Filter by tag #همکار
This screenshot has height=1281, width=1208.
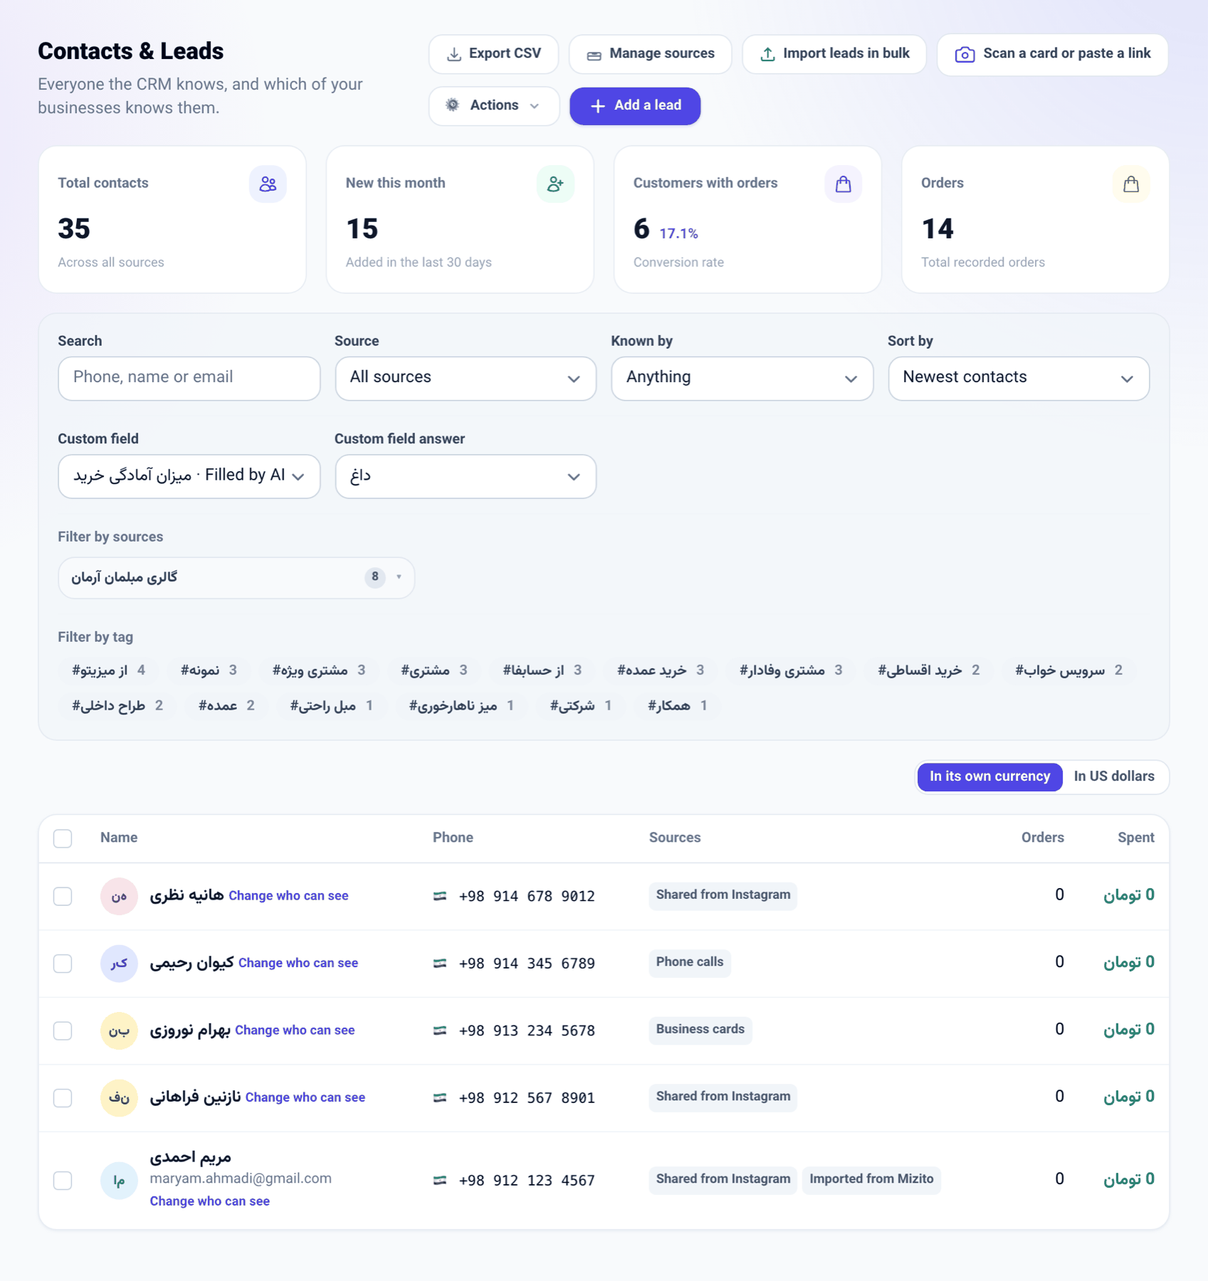point(677,706)
